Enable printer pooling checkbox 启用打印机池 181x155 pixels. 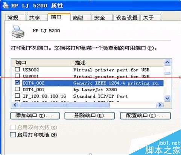tap(13, 135)
